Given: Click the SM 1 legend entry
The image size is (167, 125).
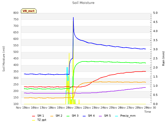Looking at the screenshot, I should (x=38, y=116).
